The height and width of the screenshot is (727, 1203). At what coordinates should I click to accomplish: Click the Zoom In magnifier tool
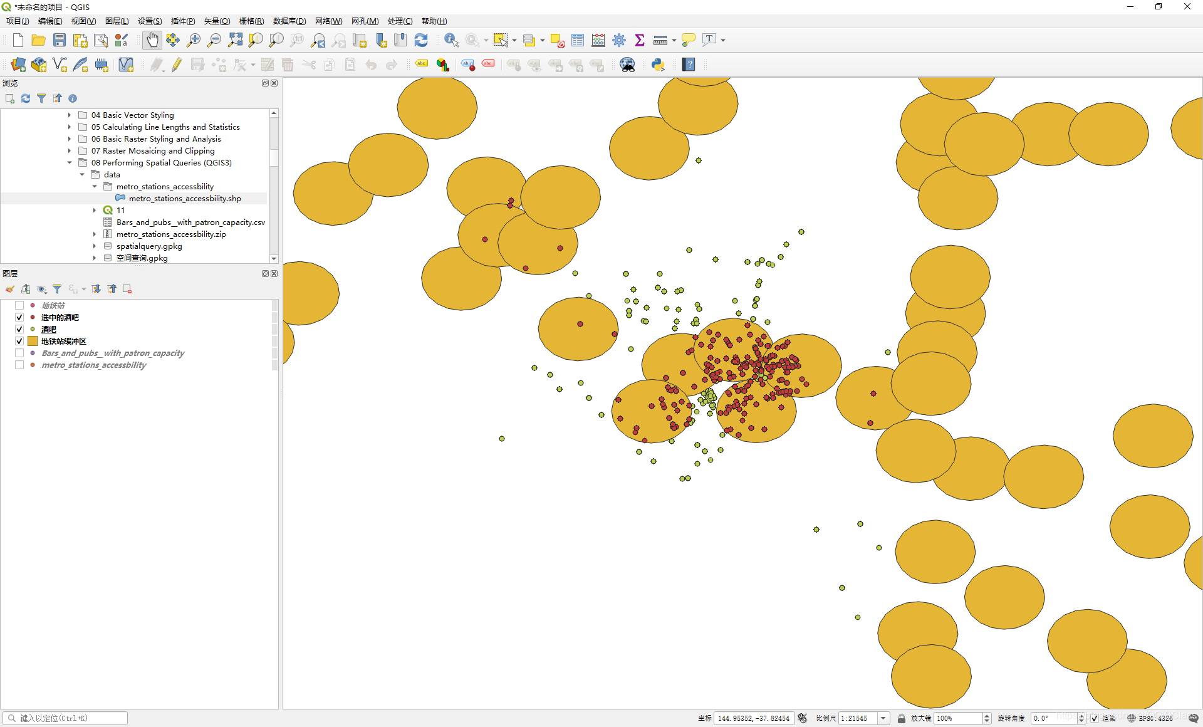coord(194,40)
